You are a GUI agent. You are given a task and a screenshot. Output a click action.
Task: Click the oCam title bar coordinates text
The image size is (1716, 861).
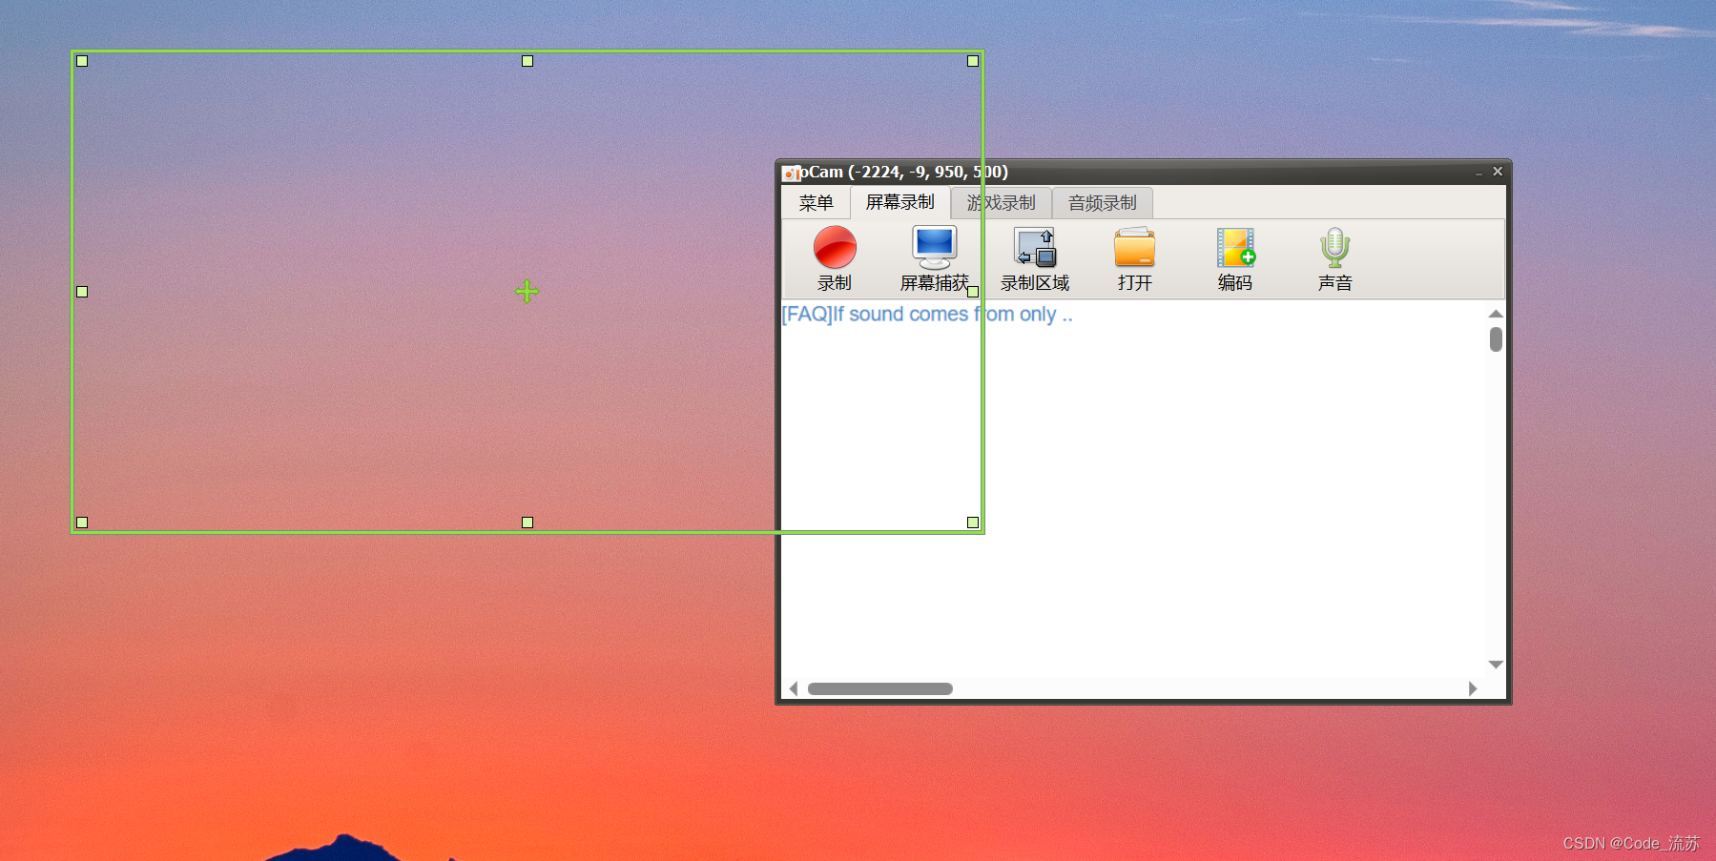[x=928, y=172]
